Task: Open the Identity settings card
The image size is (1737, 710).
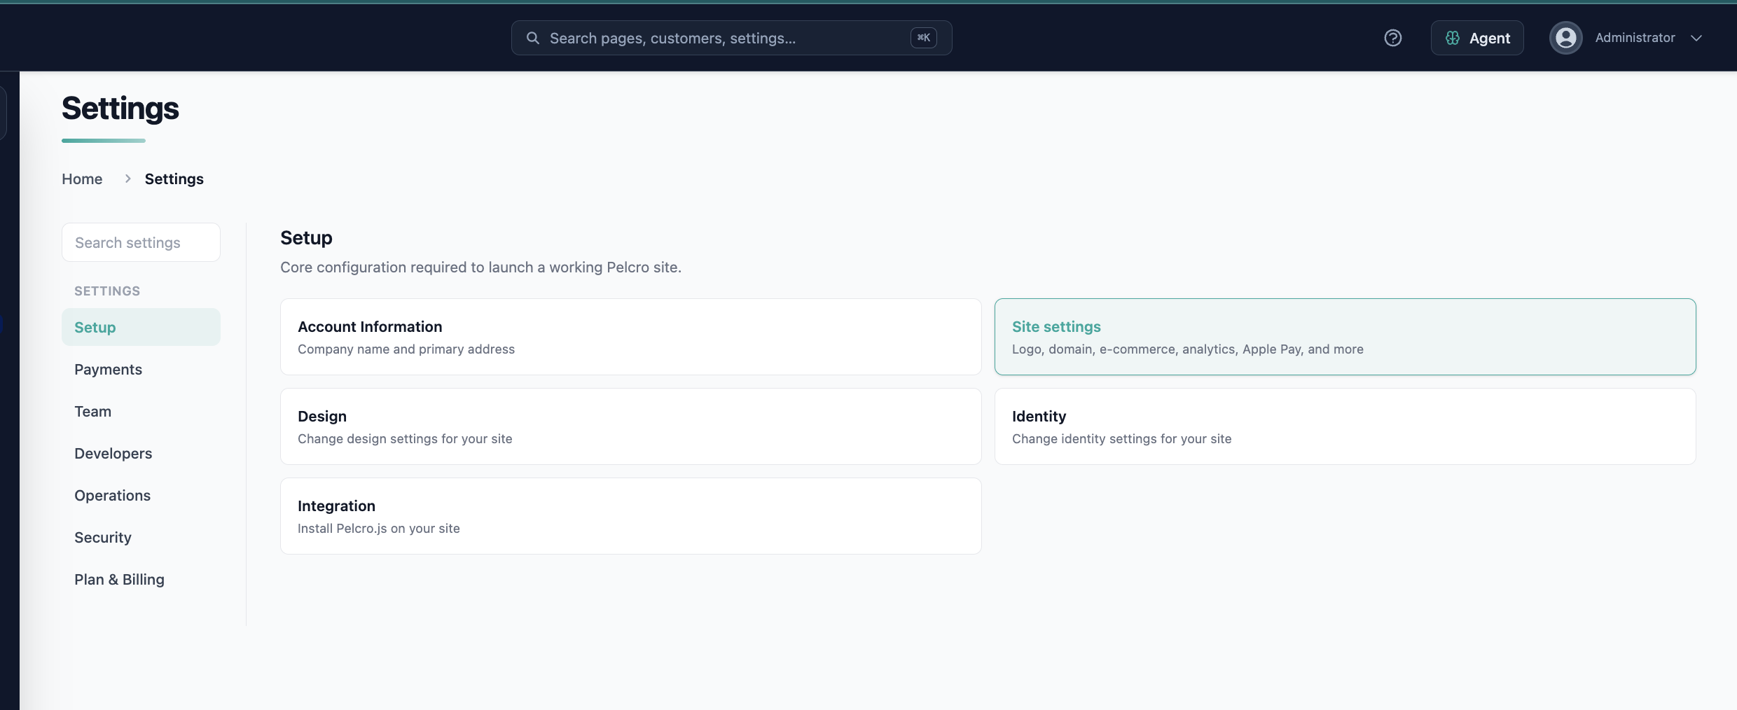Action: click(1345, 426)
